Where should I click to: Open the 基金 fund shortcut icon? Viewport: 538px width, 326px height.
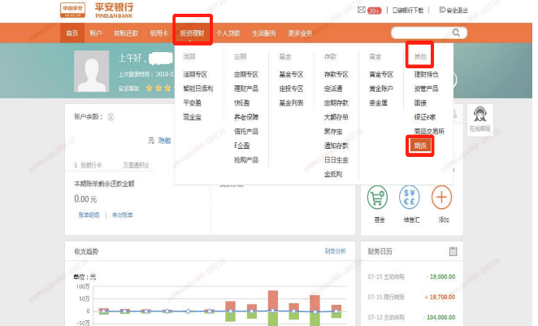tap(377, 198)
